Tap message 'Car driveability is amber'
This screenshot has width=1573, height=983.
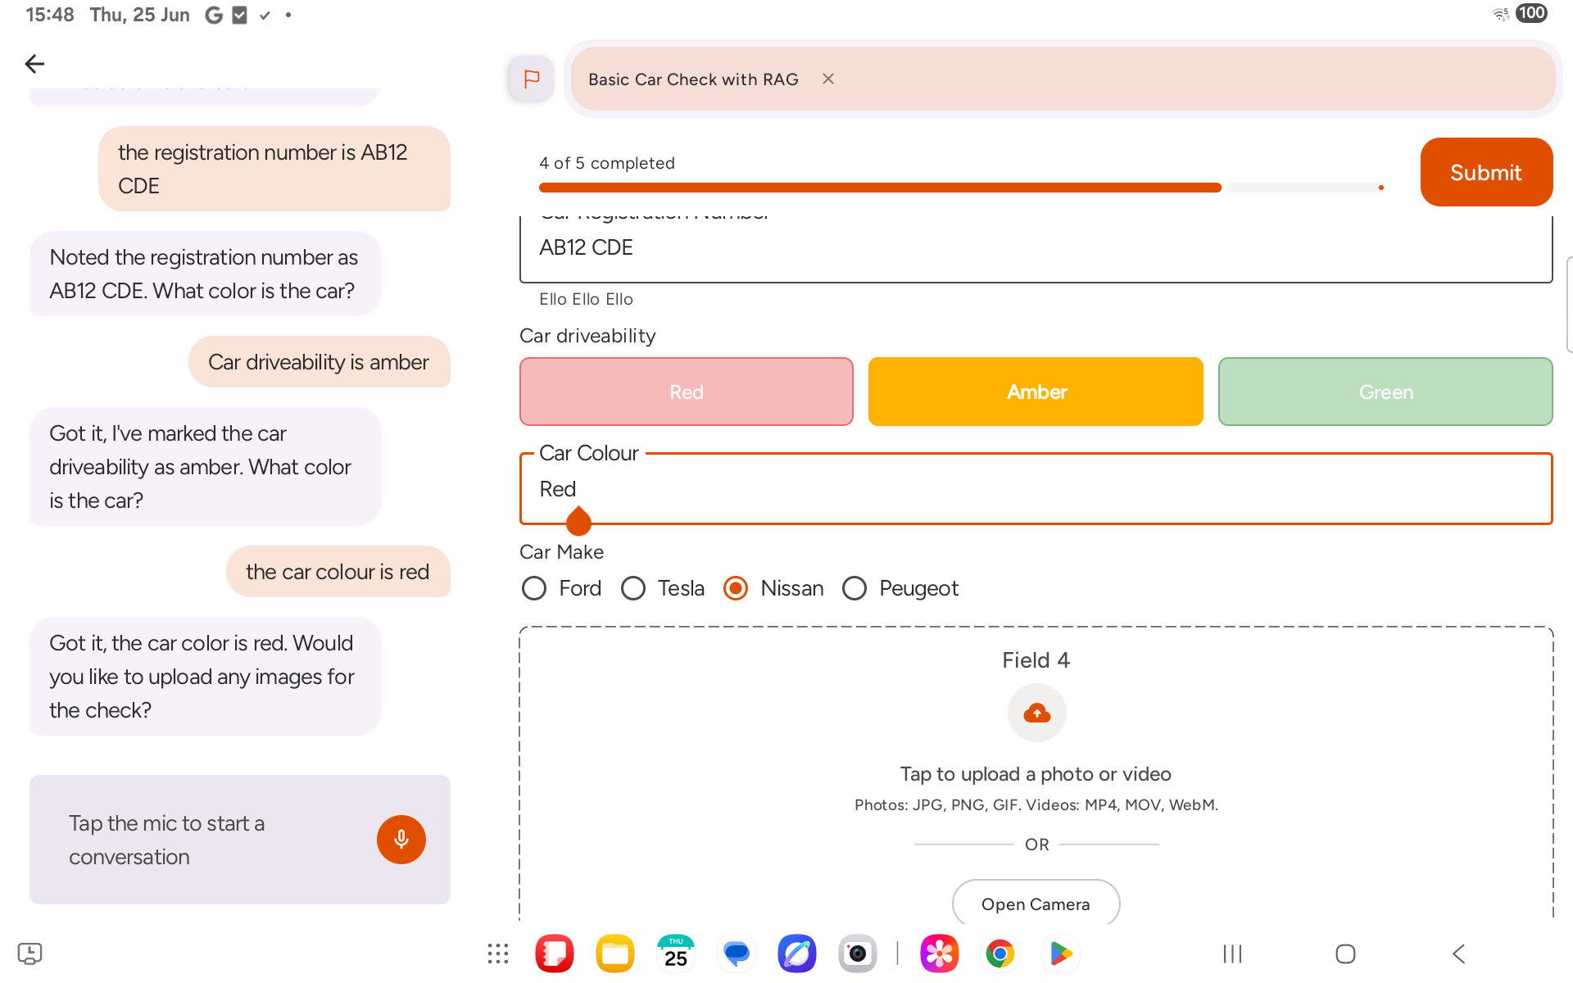(x=320, y=362)
